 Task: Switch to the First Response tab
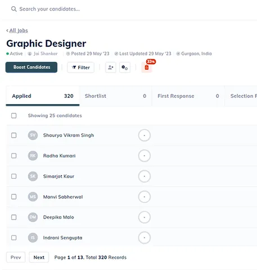pos(188,96)
